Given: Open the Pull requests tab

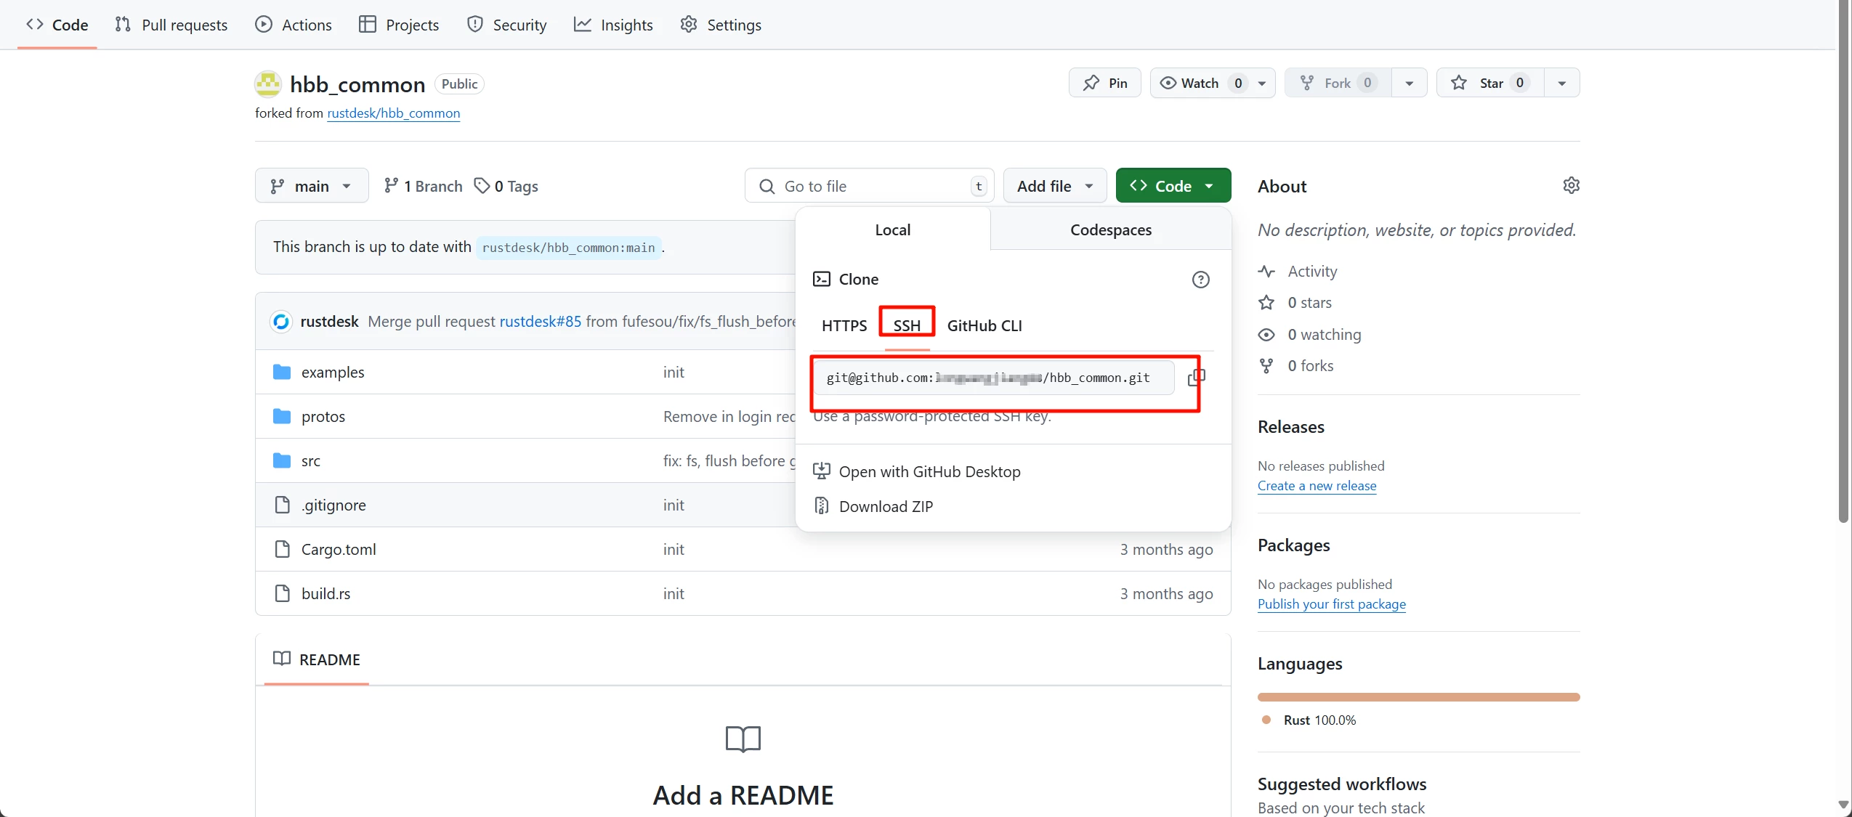Looking at the screenshot, I should point(171,25).
